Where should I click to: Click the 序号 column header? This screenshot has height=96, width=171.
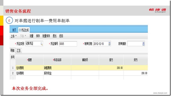click(x=13, y=57)
